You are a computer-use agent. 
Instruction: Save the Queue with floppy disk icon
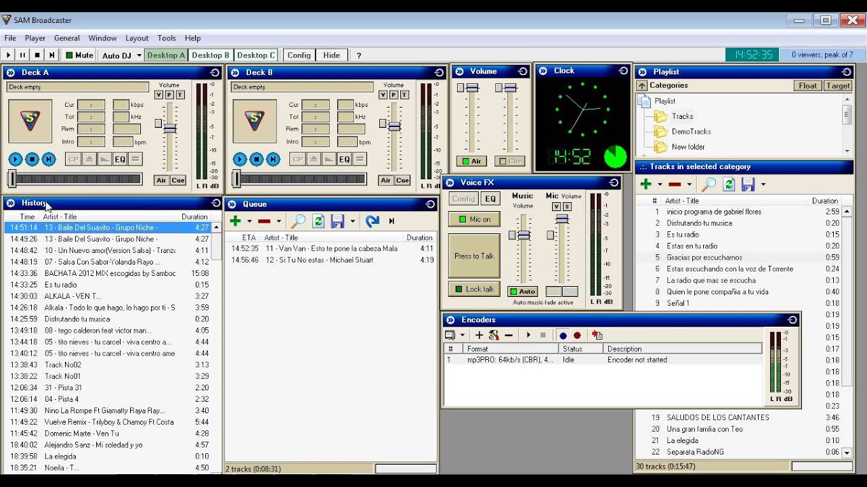tap(338, 221)
